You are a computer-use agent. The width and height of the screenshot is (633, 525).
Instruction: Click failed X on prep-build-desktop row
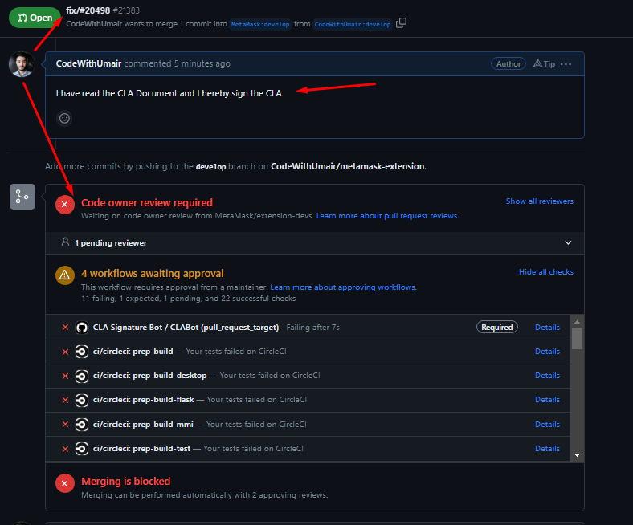(65, 376)
